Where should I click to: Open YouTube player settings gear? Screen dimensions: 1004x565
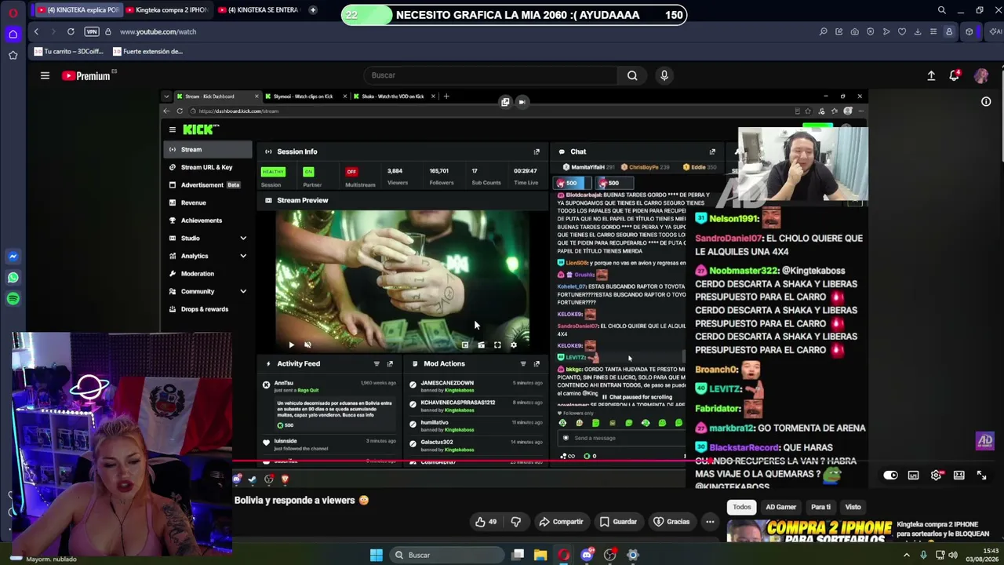pyautogui.click(x=936, y=476)
